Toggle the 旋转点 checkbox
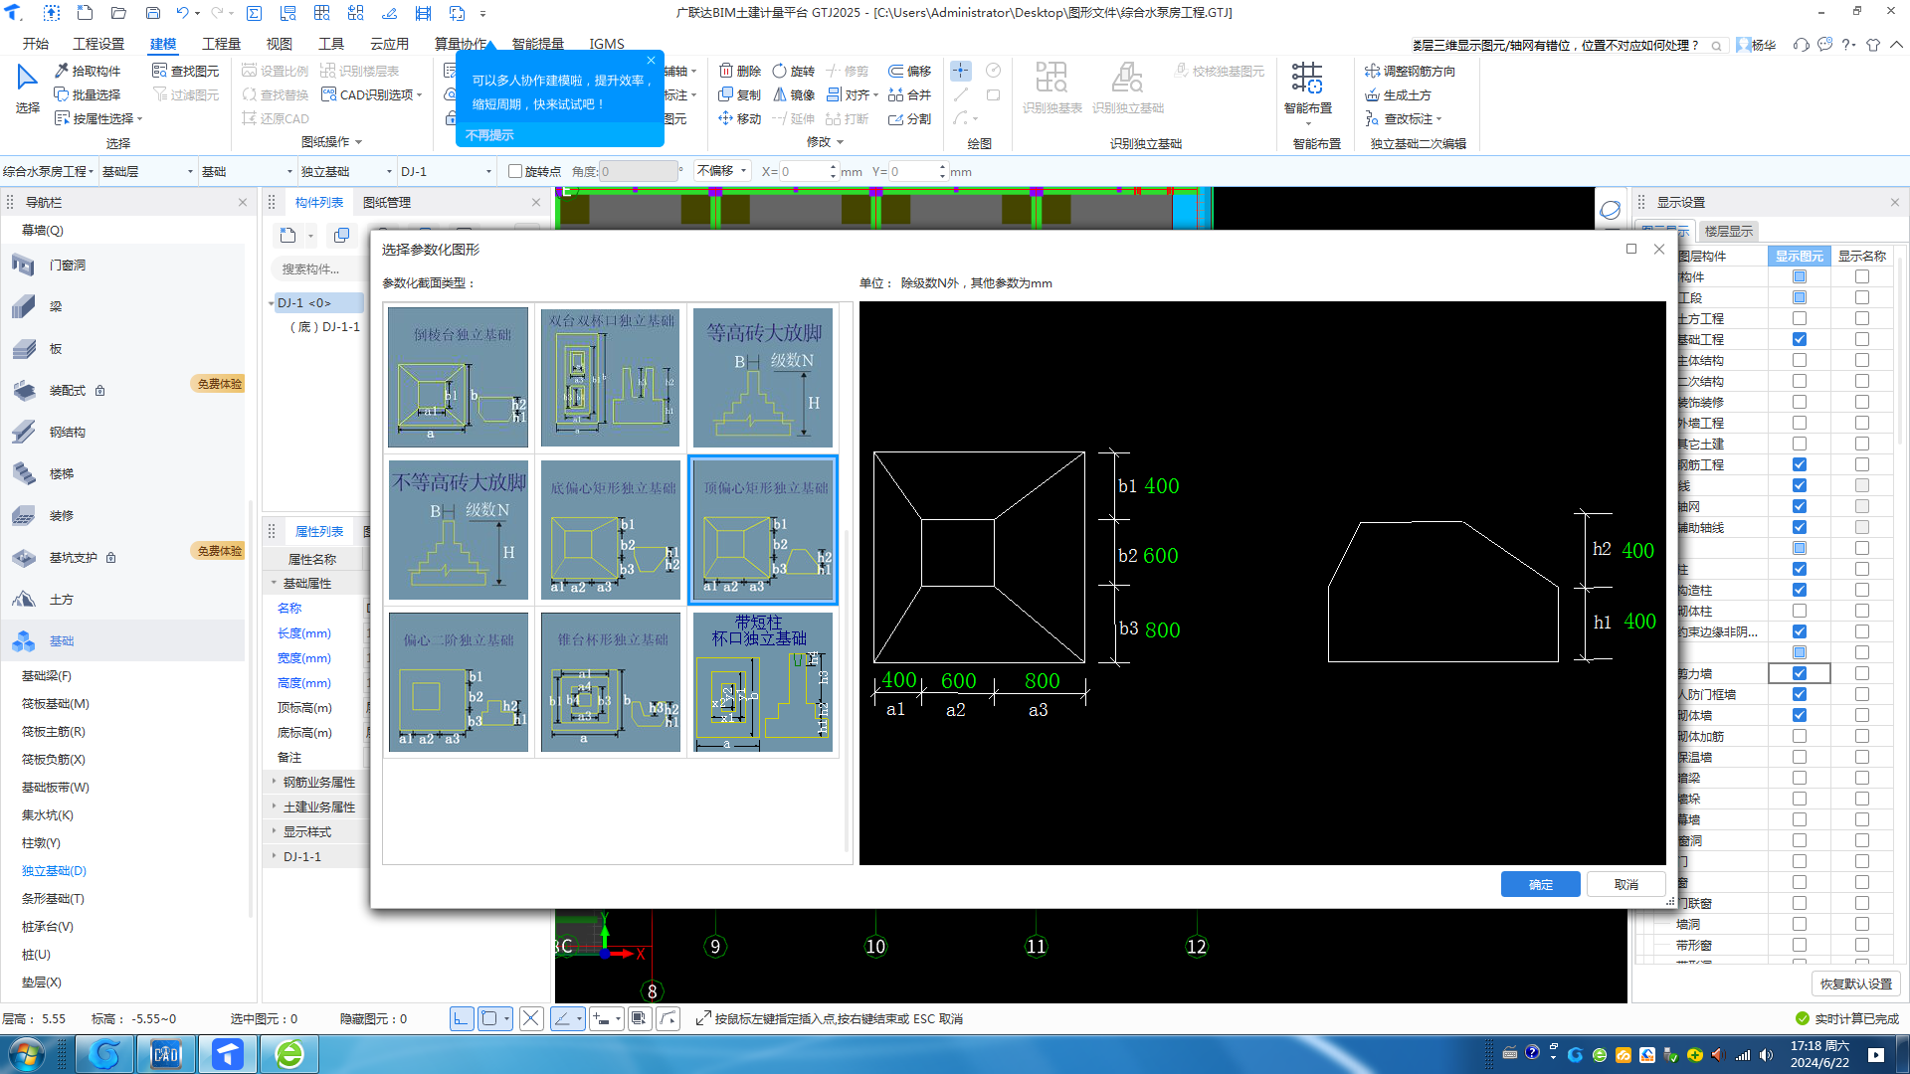The image size is (1910, 1074). [515, 171]
